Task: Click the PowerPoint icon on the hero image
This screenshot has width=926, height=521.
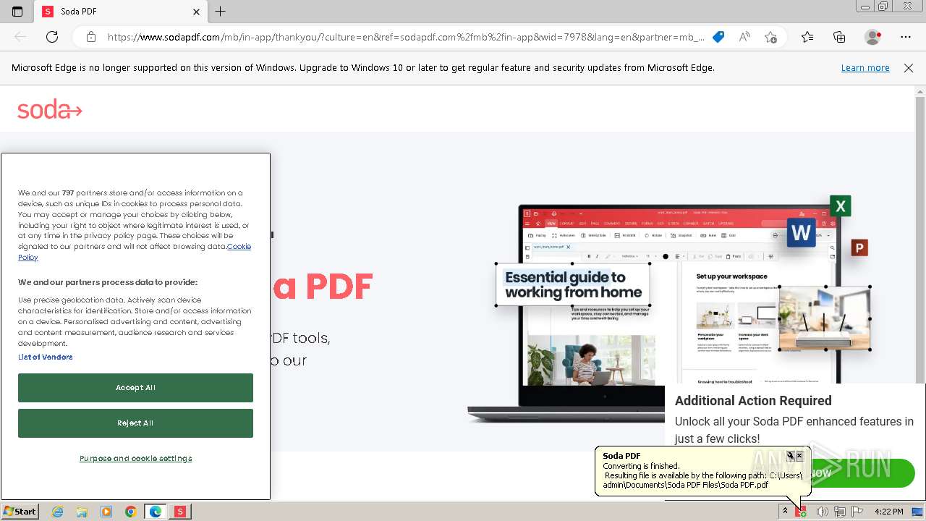Action: click(x=859, y=248)
